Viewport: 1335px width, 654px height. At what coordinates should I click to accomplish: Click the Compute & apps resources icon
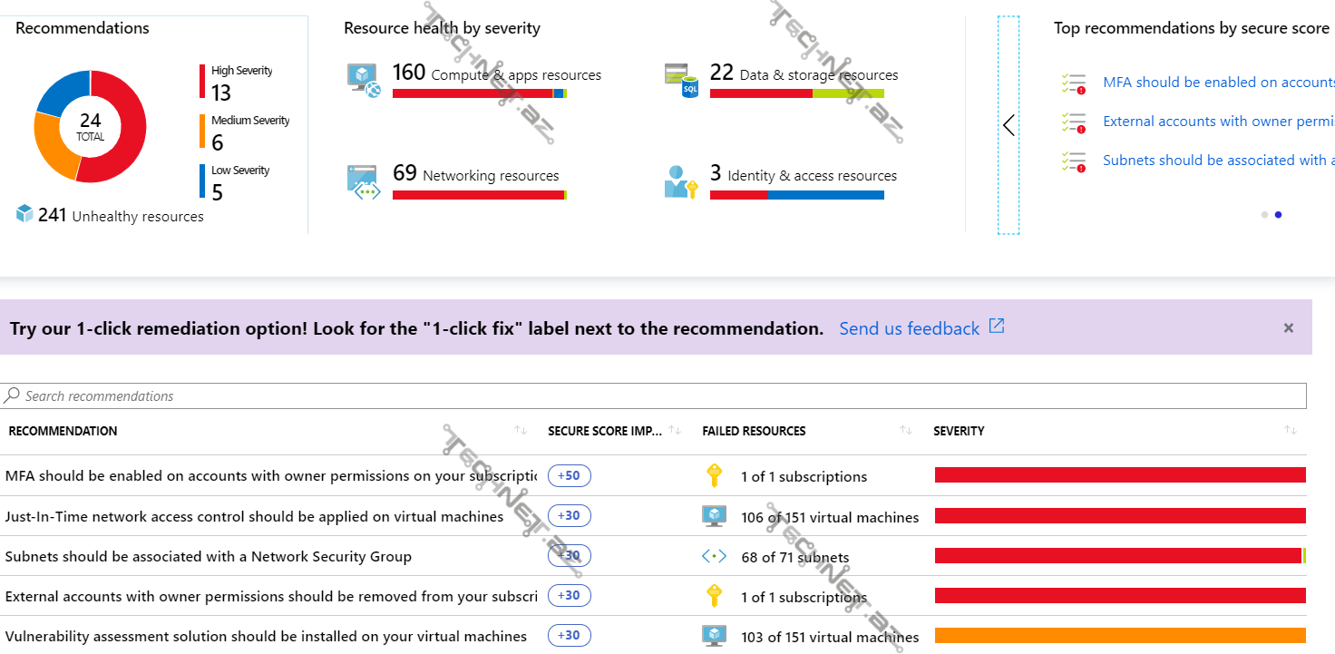[x=364, y=78]
